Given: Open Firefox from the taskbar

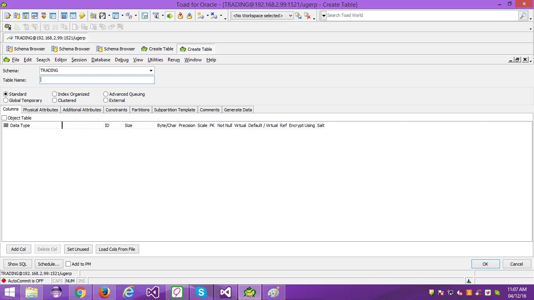Looking at the screenshot, I should pos(104,292).
